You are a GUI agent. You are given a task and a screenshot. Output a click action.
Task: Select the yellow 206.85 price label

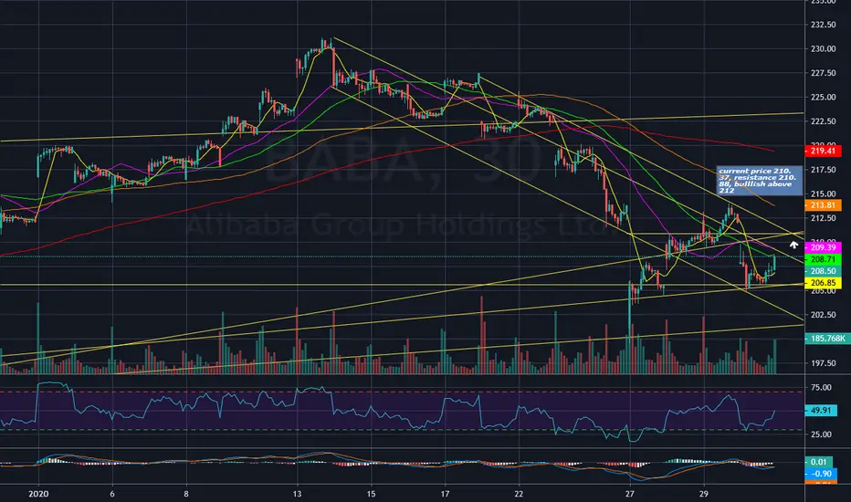coord(823,283)
